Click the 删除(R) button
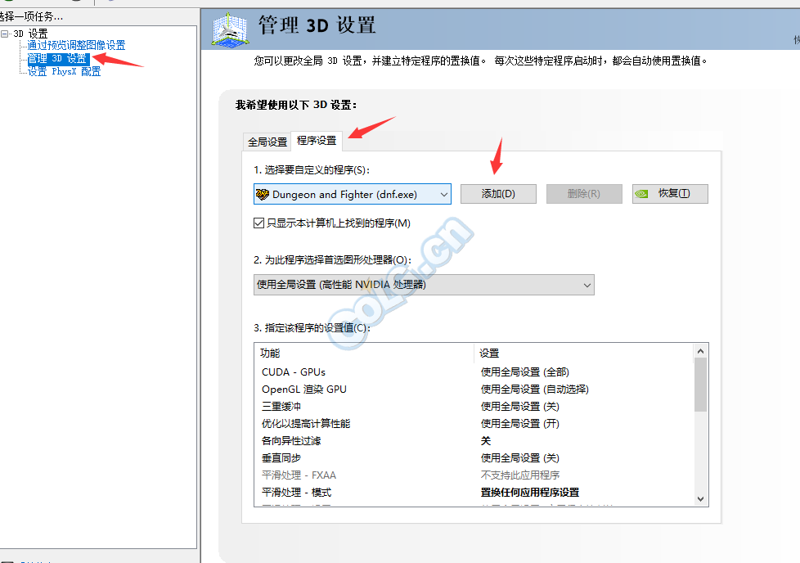 pyautogui.click(x=584, y=194)
